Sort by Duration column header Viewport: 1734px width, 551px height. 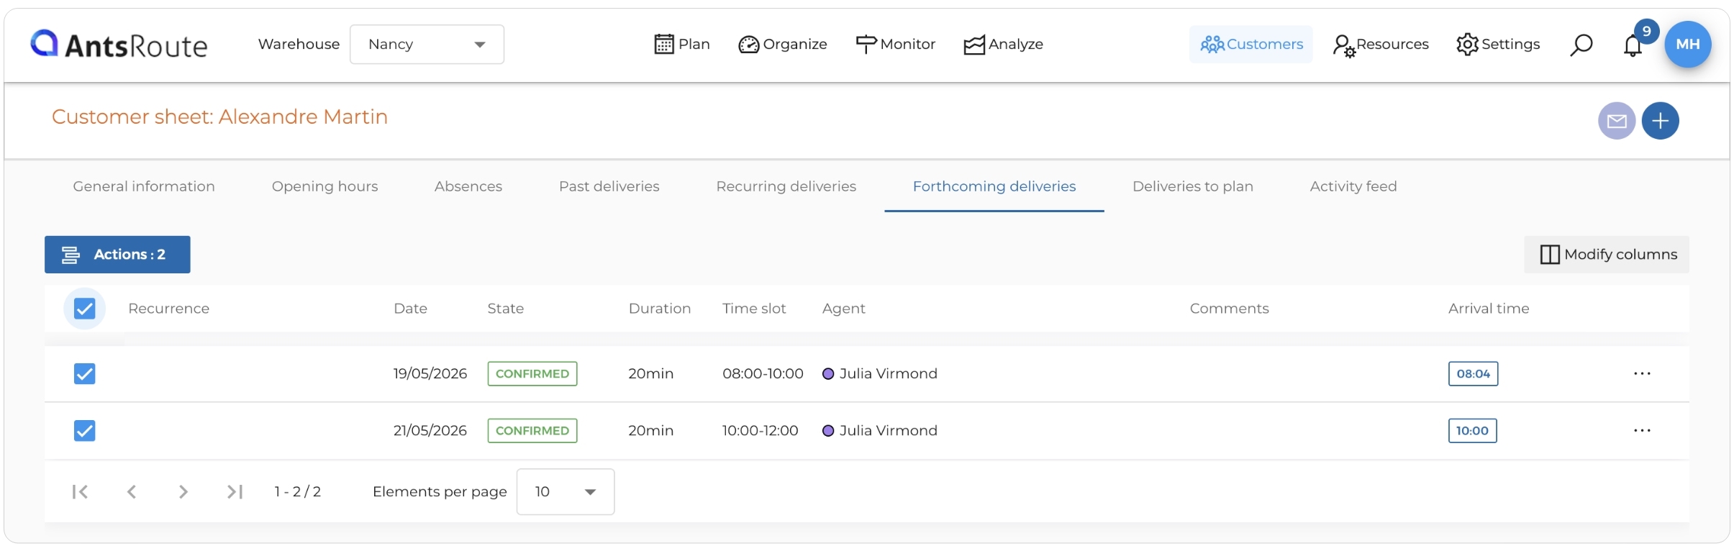660,309
